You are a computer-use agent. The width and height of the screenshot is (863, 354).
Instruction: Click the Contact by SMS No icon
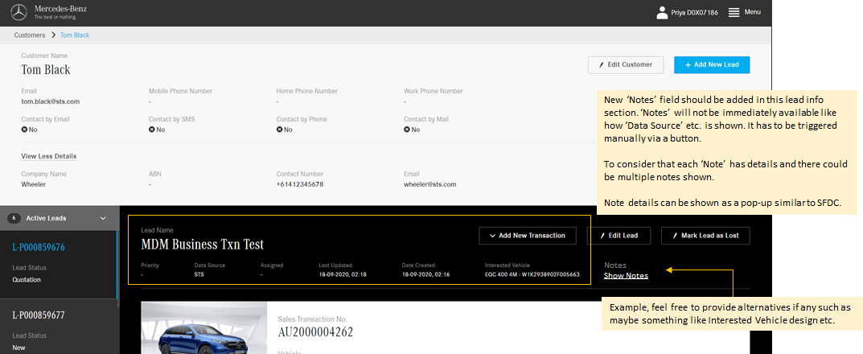[x=152, y=130]
